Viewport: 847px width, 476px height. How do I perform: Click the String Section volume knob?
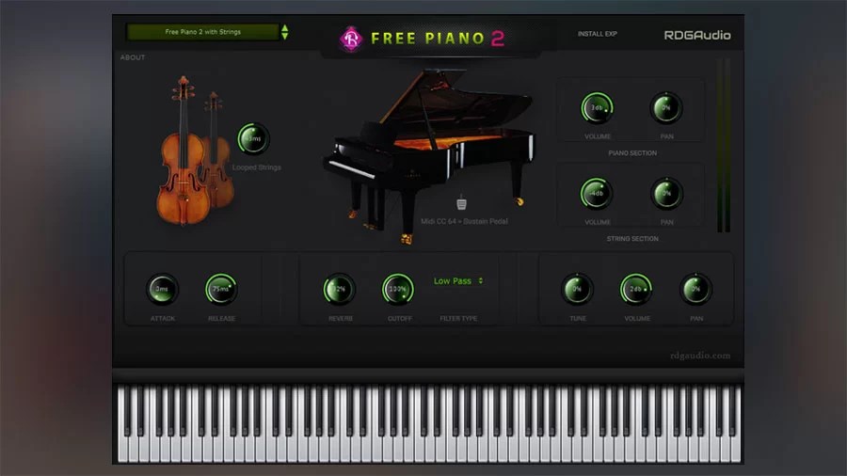tap(597, 193)
